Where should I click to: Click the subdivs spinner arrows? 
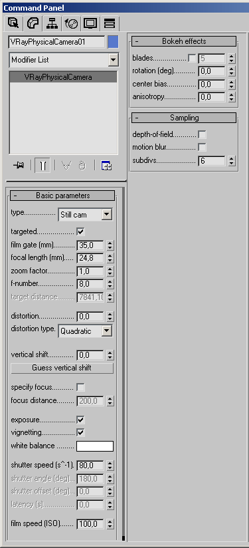[x=232, y=161]
